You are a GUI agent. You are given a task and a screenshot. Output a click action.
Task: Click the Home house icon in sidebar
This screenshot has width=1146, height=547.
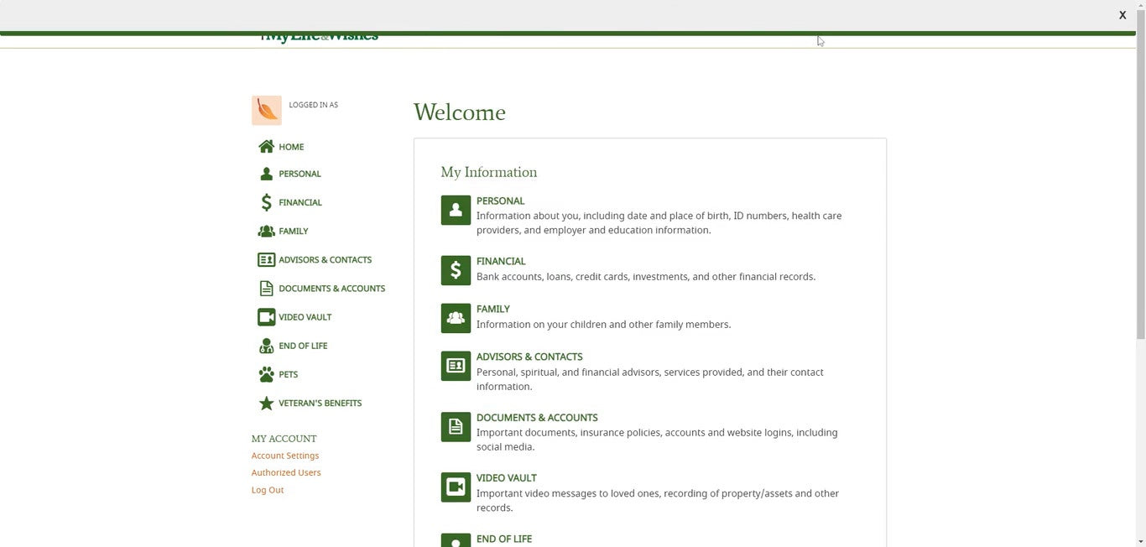click(266, 147)
